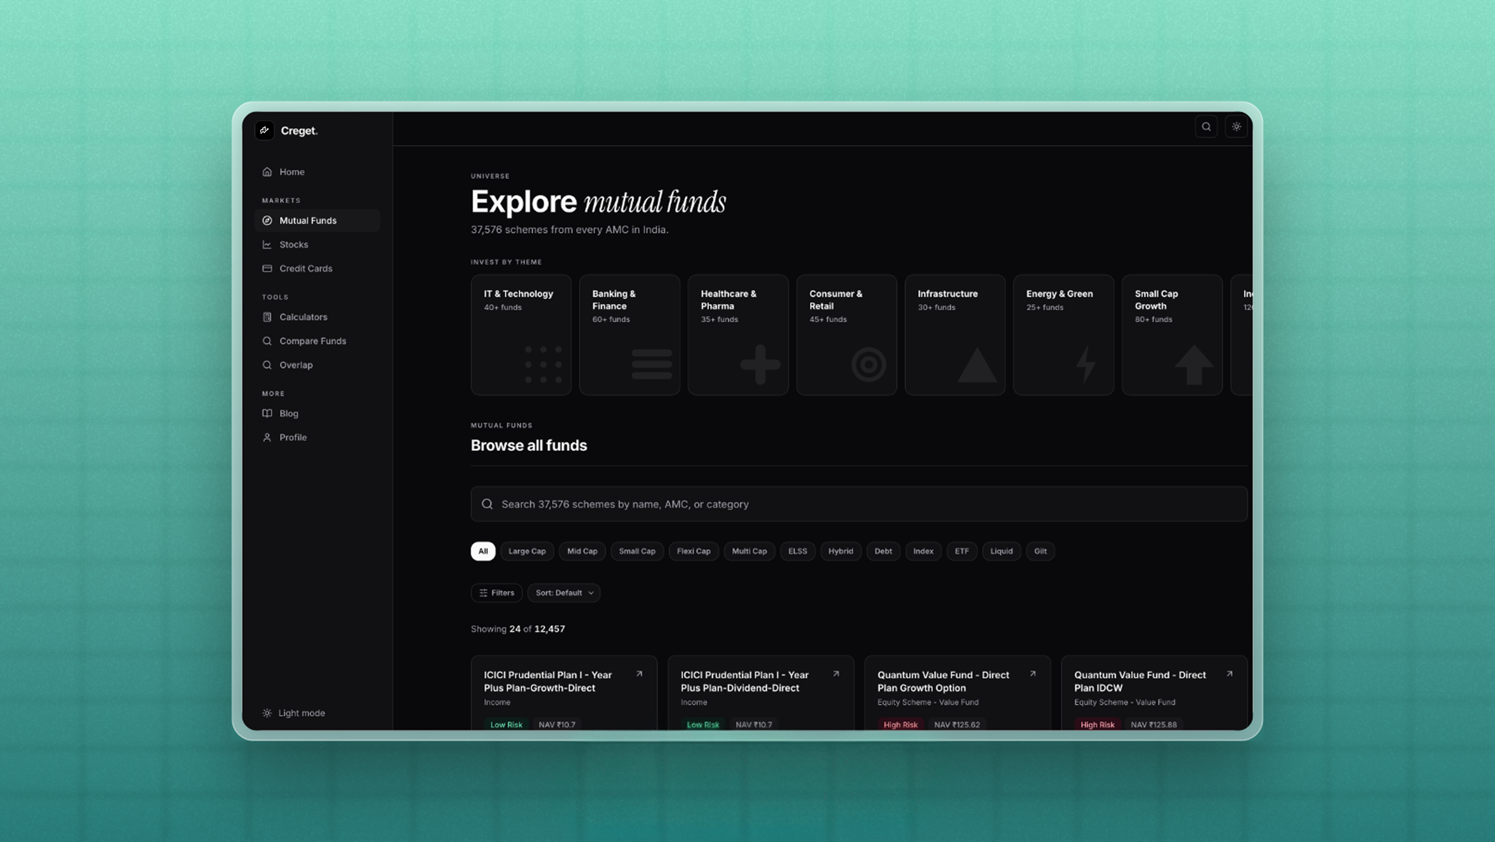The image size is (1495, 842).
Task: Focus the scheme search input field
Action: pyautogui.click(x=859, y=504)
